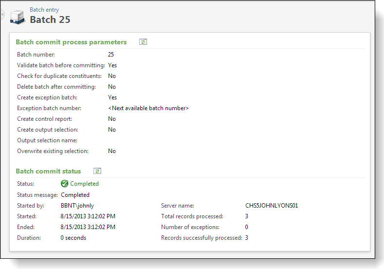Select the Batch 25 page title

click(x=50, y=19)
